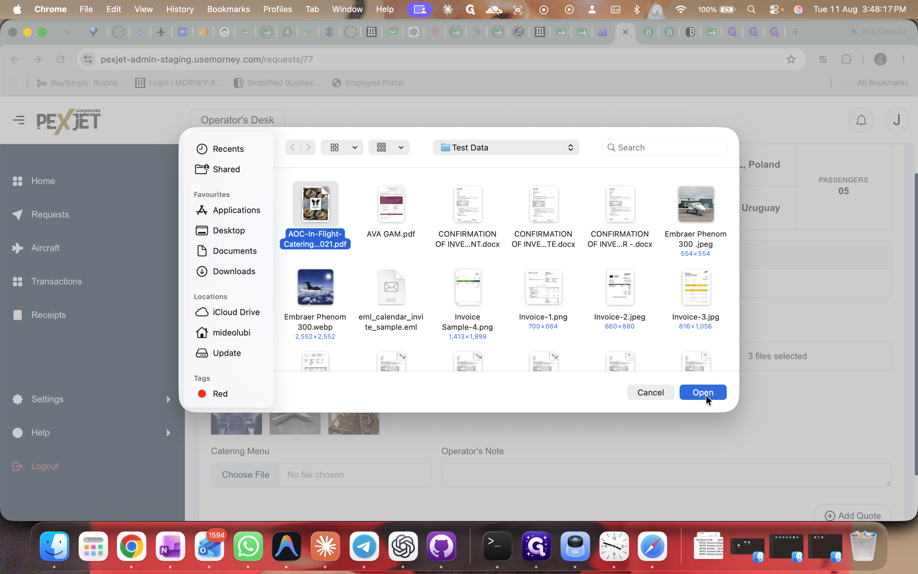This screenshot has width=918, height=574.
Task: Select the Embraer Phenom 300.webp image
Action: [x=315, y=304]
